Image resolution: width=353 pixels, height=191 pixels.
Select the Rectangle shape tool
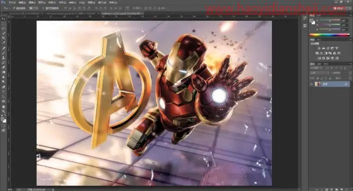pos(4,101)
